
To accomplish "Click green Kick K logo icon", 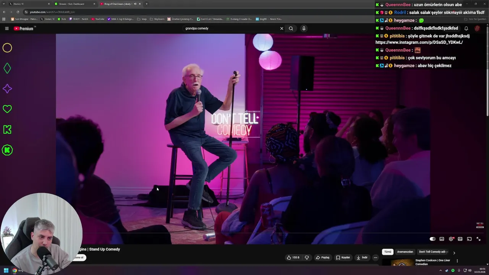I will pos(7,129).
